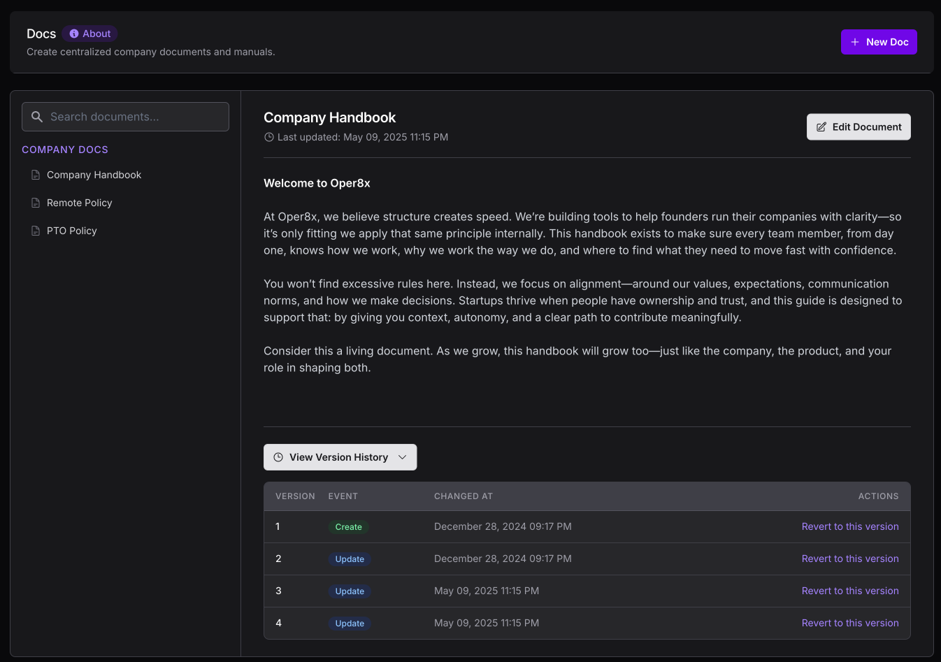Image resolution: width=941 pixels, height=662 pixels.
Task: Click the Company Handbook document title
Action: 329,117
